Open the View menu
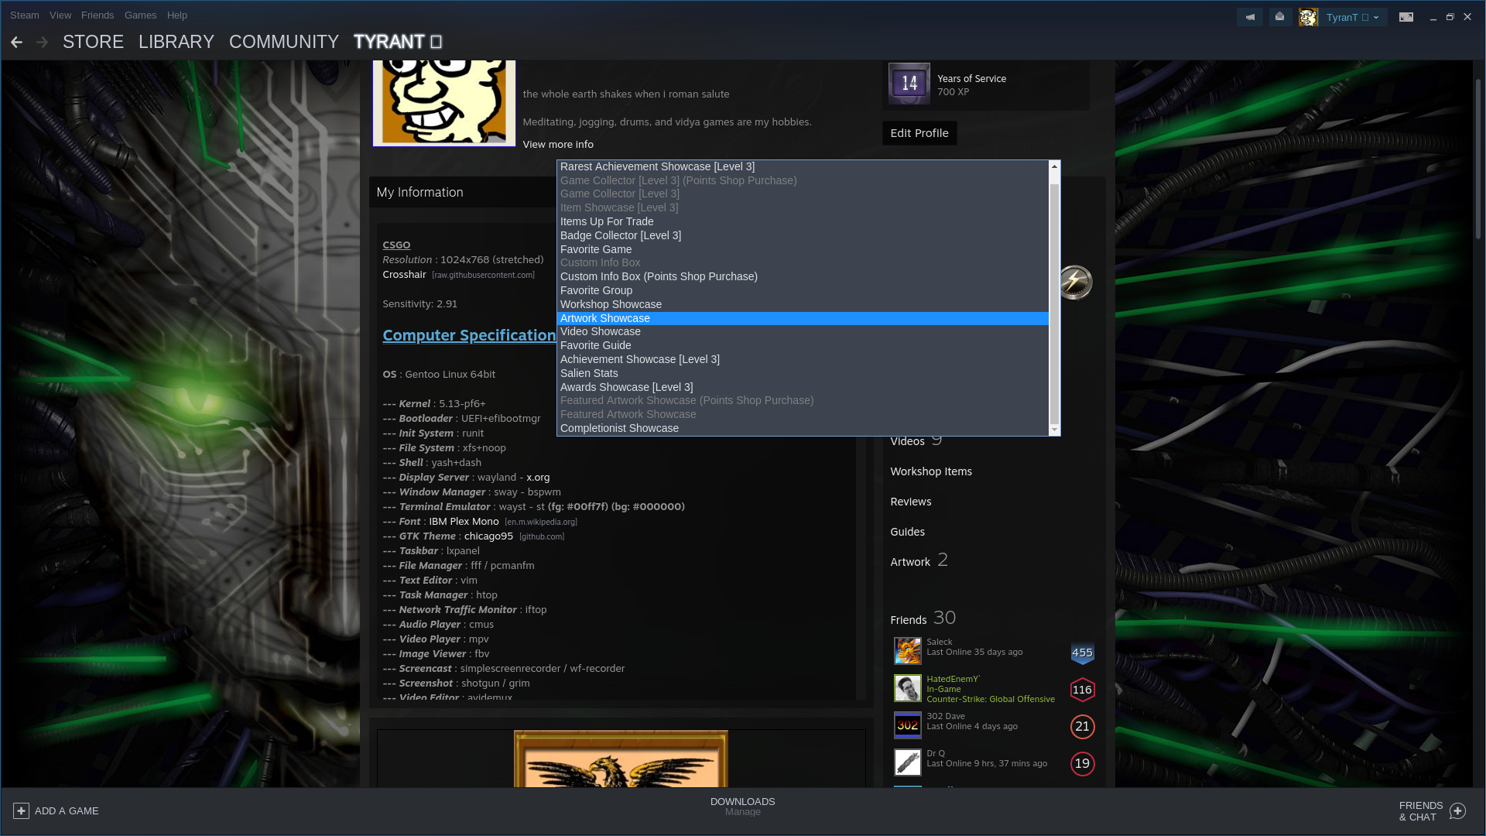Screen dimensions: 1486x836 60,15
